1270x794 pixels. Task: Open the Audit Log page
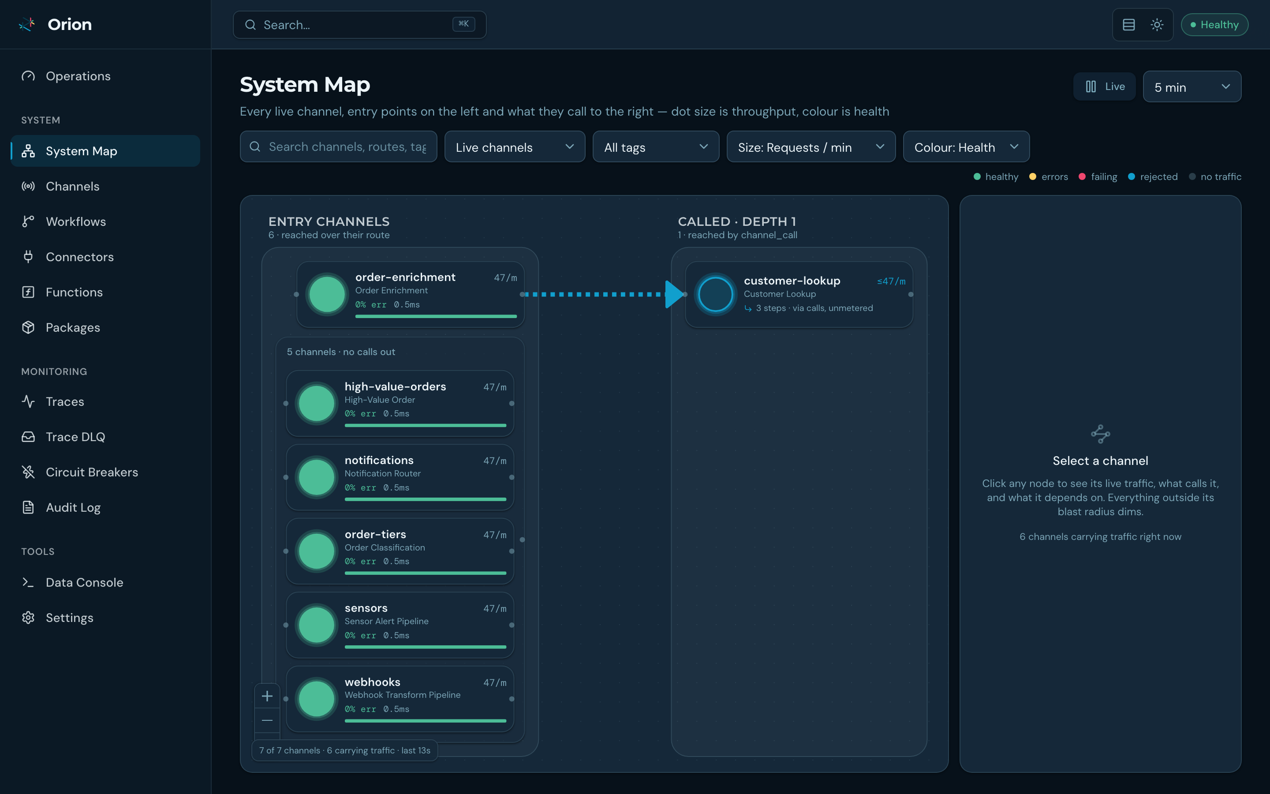click(x=105, y=507)
